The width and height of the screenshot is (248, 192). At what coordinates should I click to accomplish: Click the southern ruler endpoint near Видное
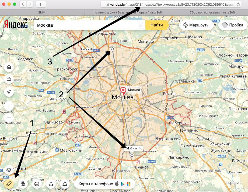pyautogui.click(x=132, y=155)
